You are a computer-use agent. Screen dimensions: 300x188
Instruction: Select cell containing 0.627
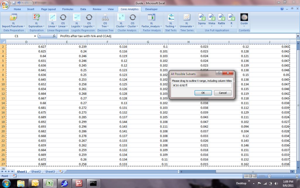coord(26,47)
